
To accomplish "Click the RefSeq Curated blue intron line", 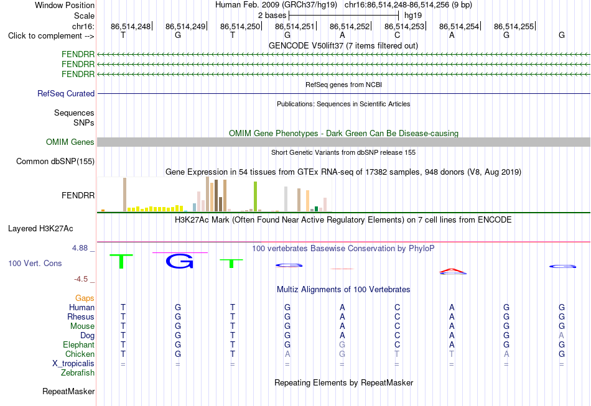I will (343, 93).
